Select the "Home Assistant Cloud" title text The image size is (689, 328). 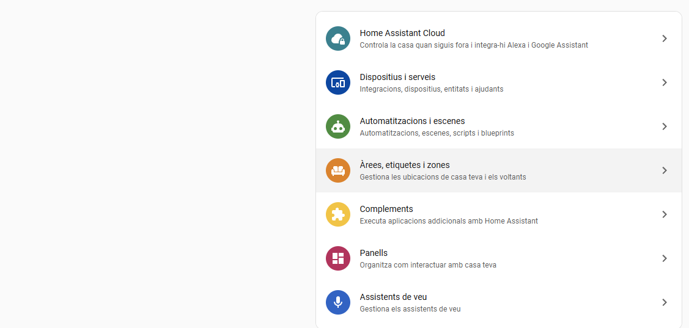pyautogui.click(x=402, y=33)
